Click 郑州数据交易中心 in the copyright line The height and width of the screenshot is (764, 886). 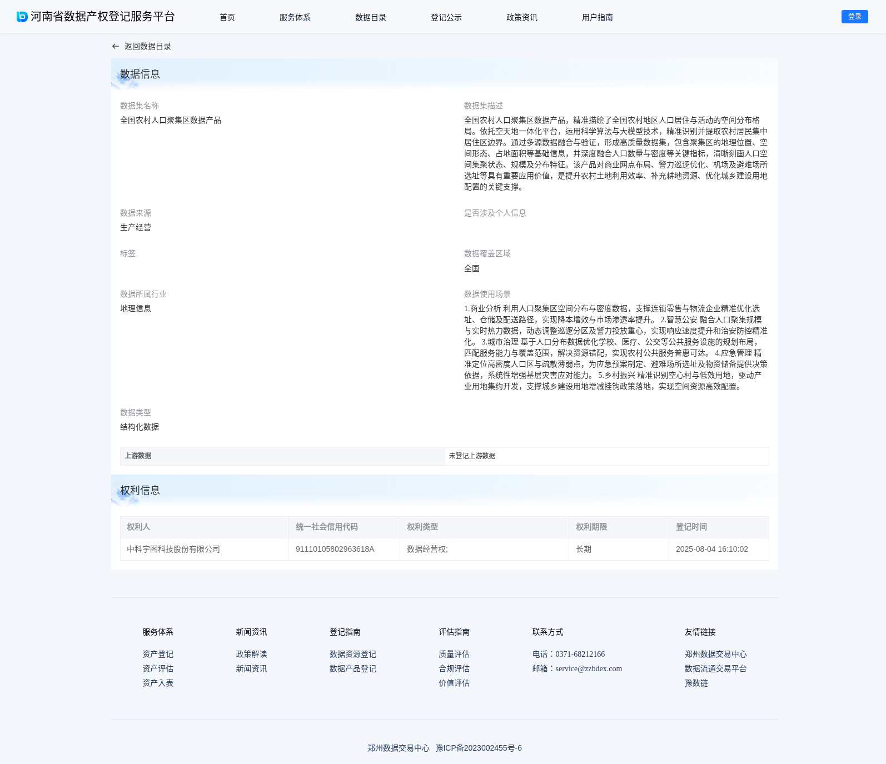[x=399, y=748]
